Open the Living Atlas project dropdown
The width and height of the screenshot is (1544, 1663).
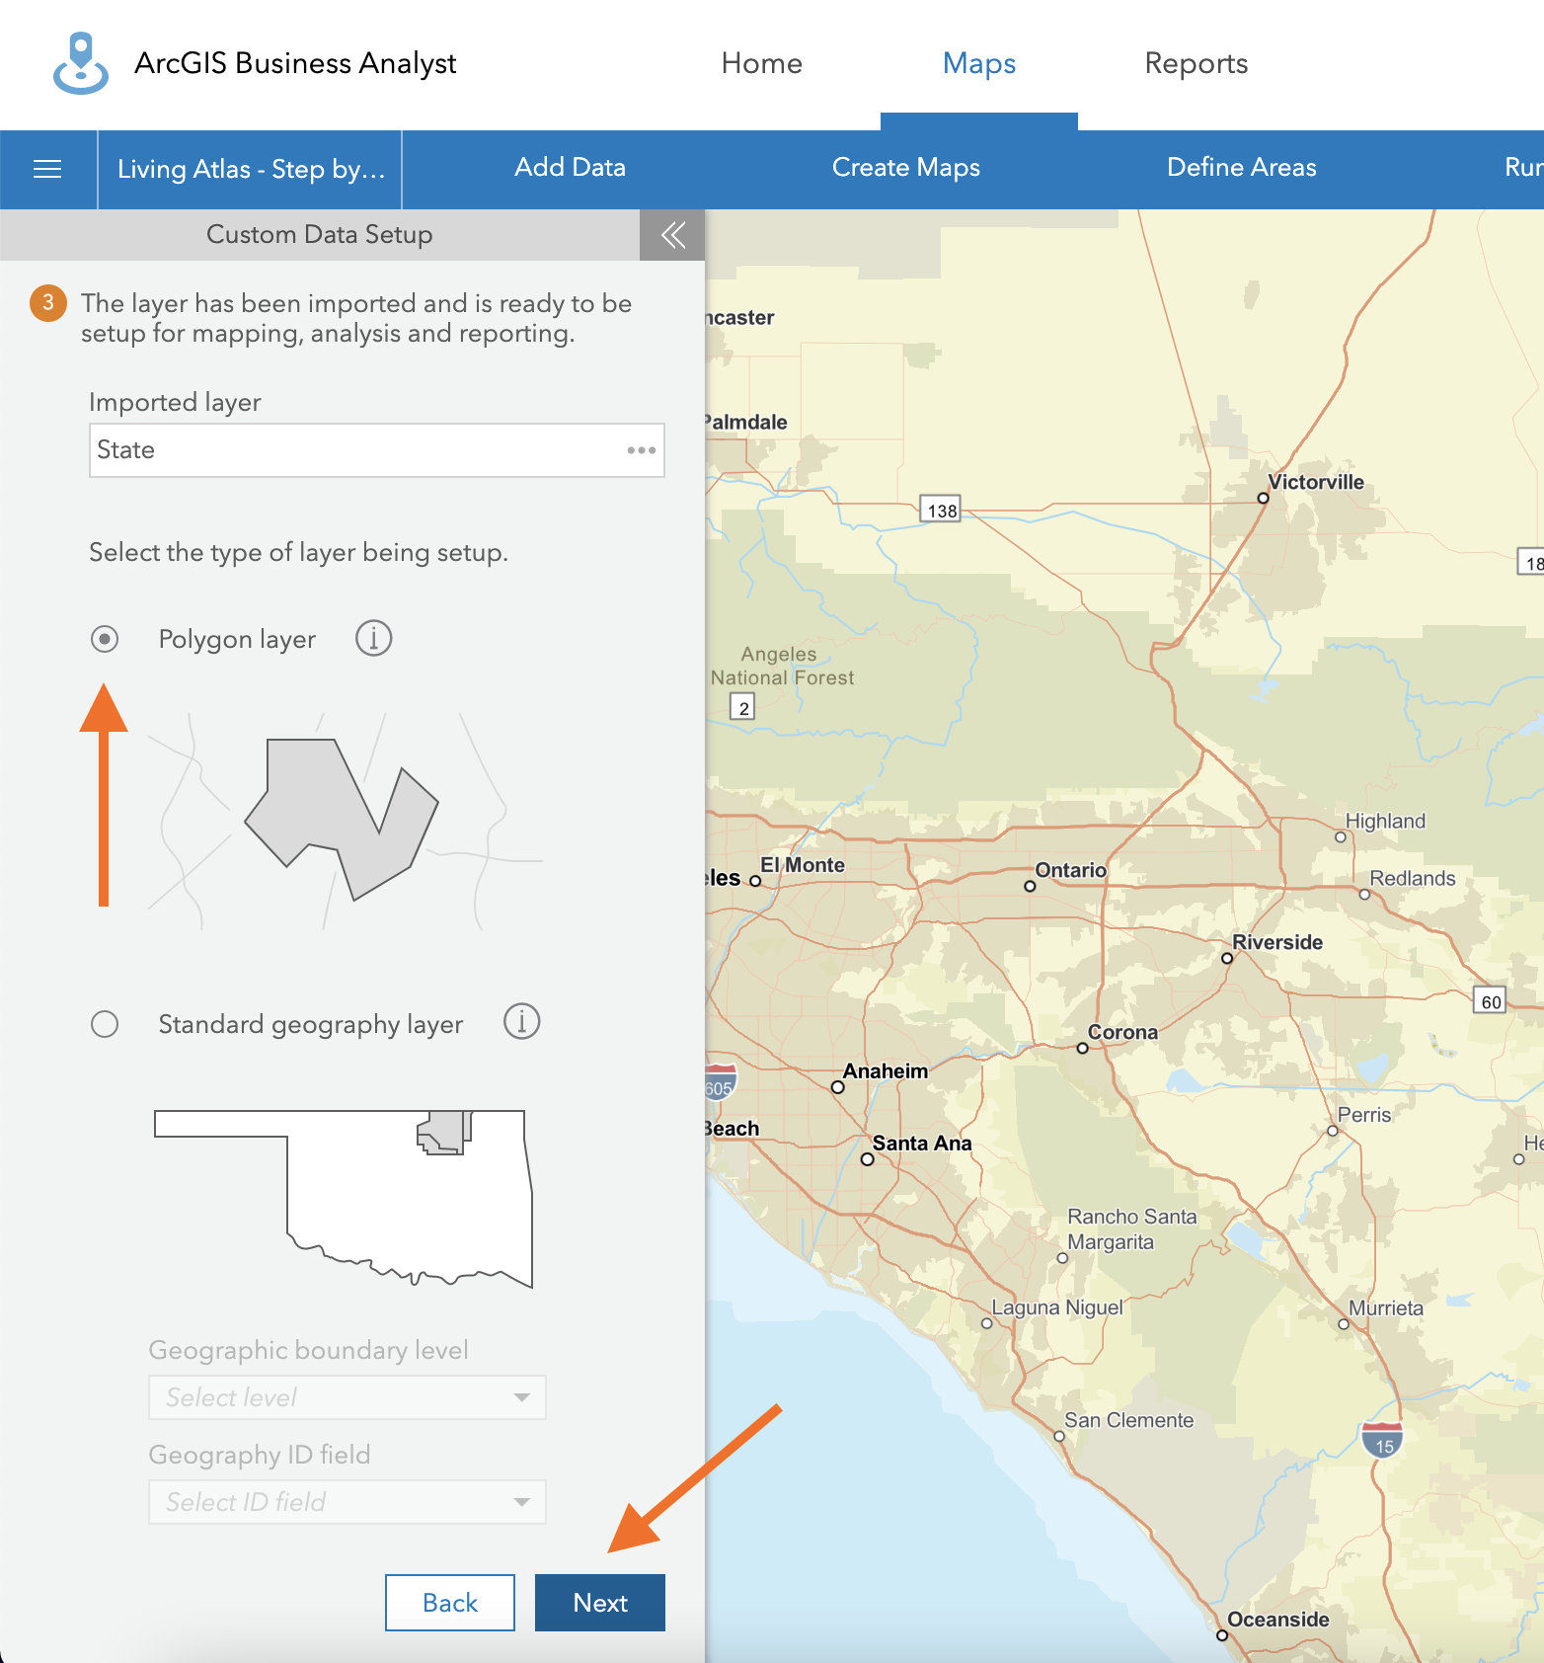click(251, 169)
